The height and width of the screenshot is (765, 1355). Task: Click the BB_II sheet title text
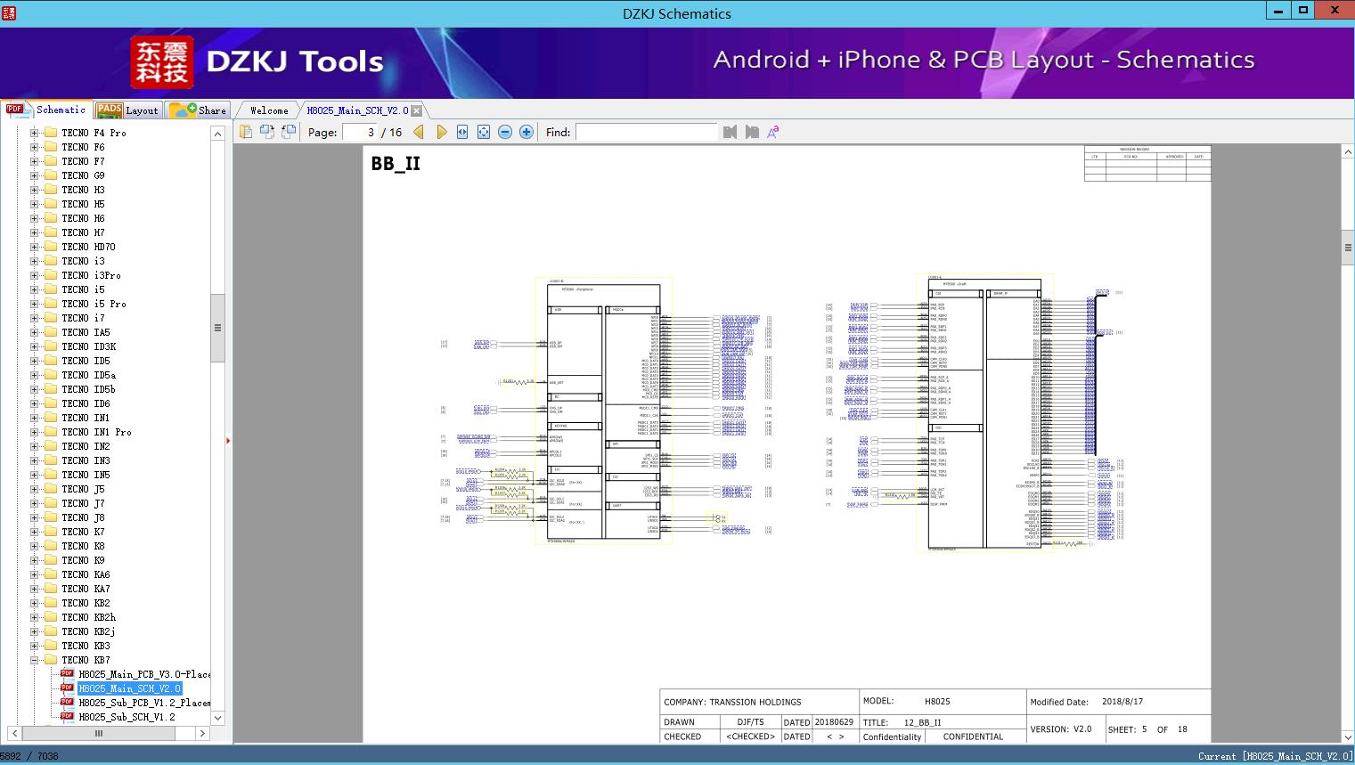[x=396, y=164]
